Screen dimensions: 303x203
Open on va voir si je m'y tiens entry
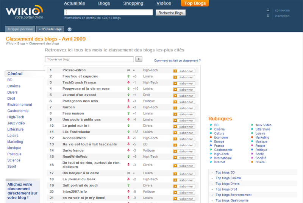coord(84,198)
